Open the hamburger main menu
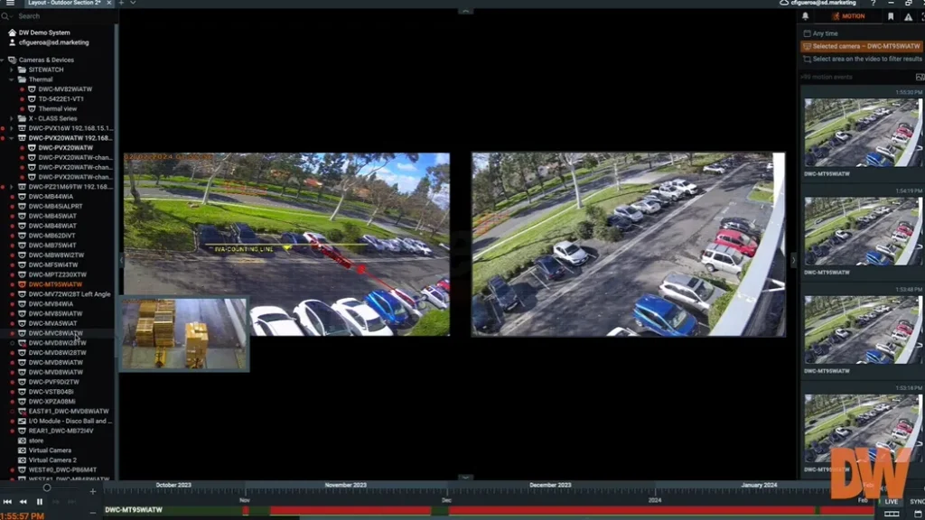The width and height of the screenshot is (925, 520). tap(10, 3)
